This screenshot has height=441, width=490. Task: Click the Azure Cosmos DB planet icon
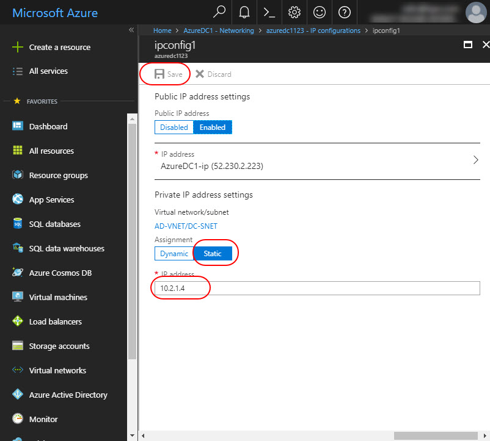tap(18, 272)
